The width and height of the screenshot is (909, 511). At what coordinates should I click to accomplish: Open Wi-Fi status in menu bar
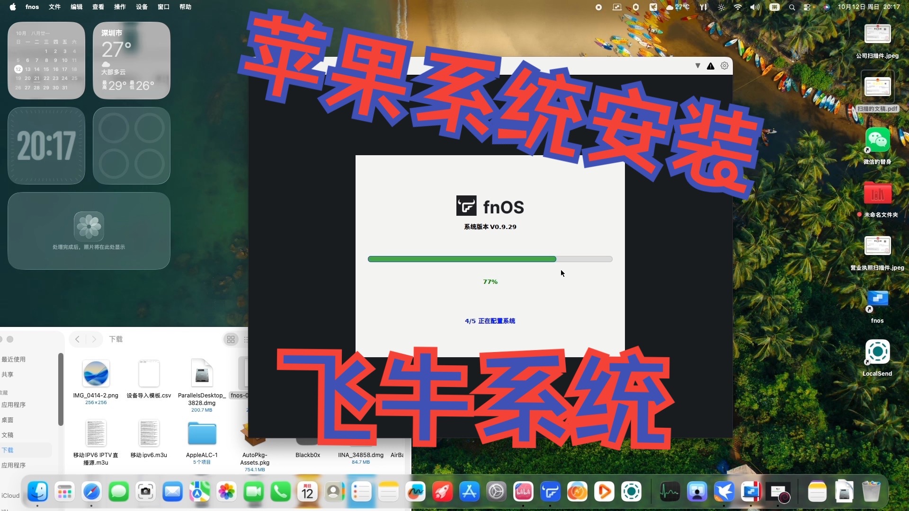point(738,7)
